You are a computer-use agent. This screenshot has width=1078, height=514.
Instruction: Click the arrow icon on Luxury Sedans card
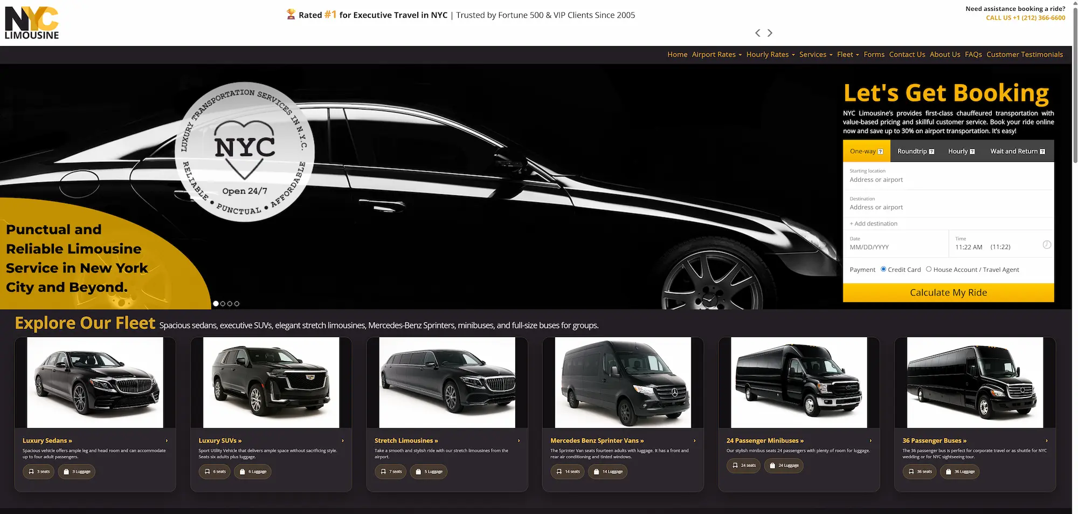(x=167, y=441)
